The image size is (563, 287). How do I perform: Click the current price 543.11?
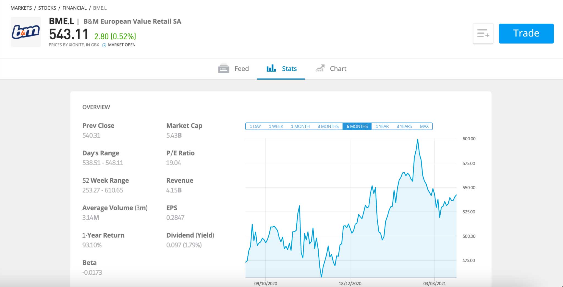69,35
